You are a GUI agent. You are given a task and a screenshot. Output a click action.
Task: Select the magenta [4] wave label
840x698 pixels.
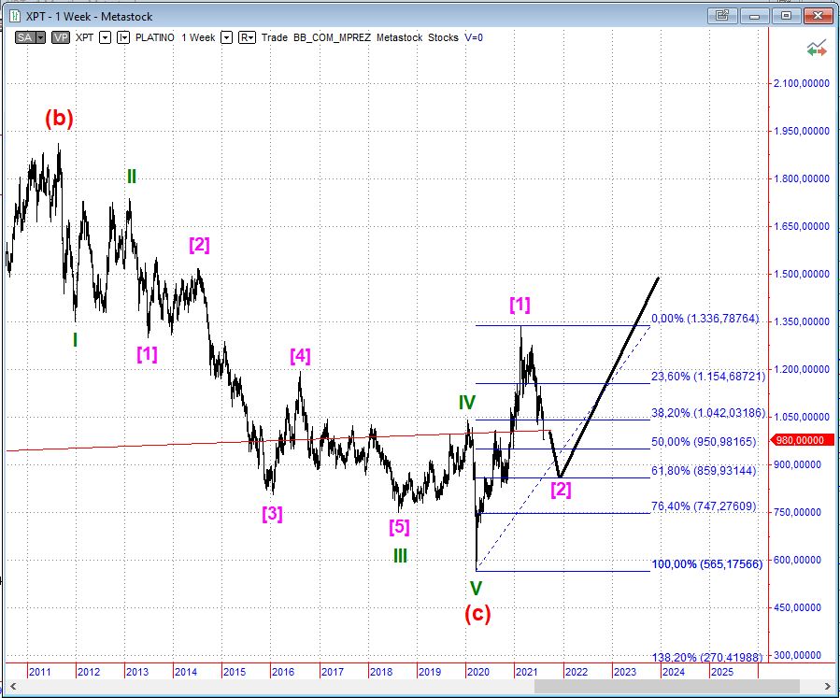pyautogui.click(x=300, y=356)
